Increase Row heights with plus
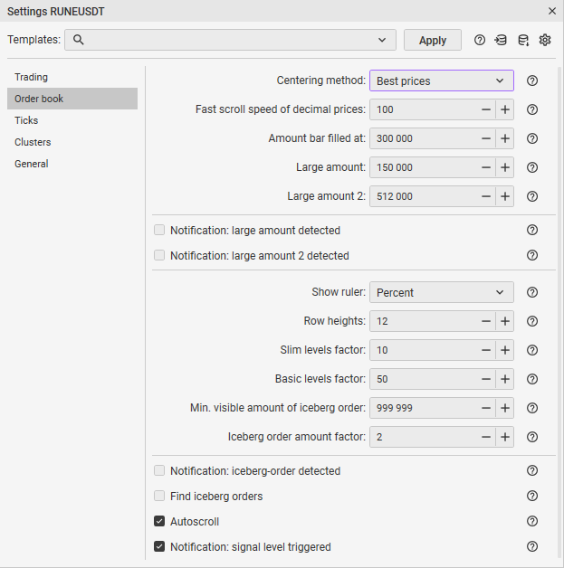The height and width of the screenshot is (568, 564). pos(505,321)
